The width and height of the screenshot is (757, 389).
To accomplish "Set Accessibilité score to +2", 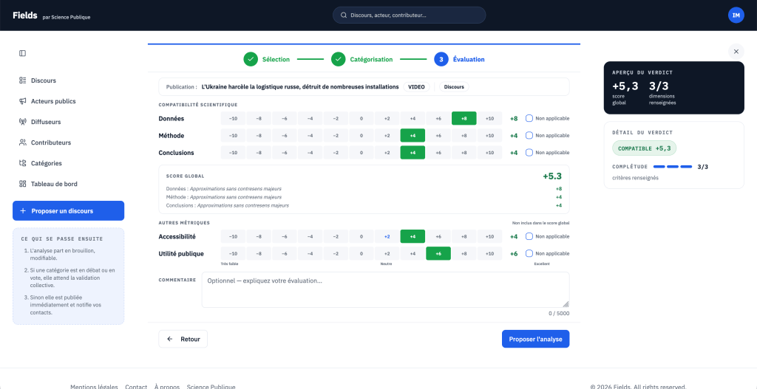I will (387, 237).
